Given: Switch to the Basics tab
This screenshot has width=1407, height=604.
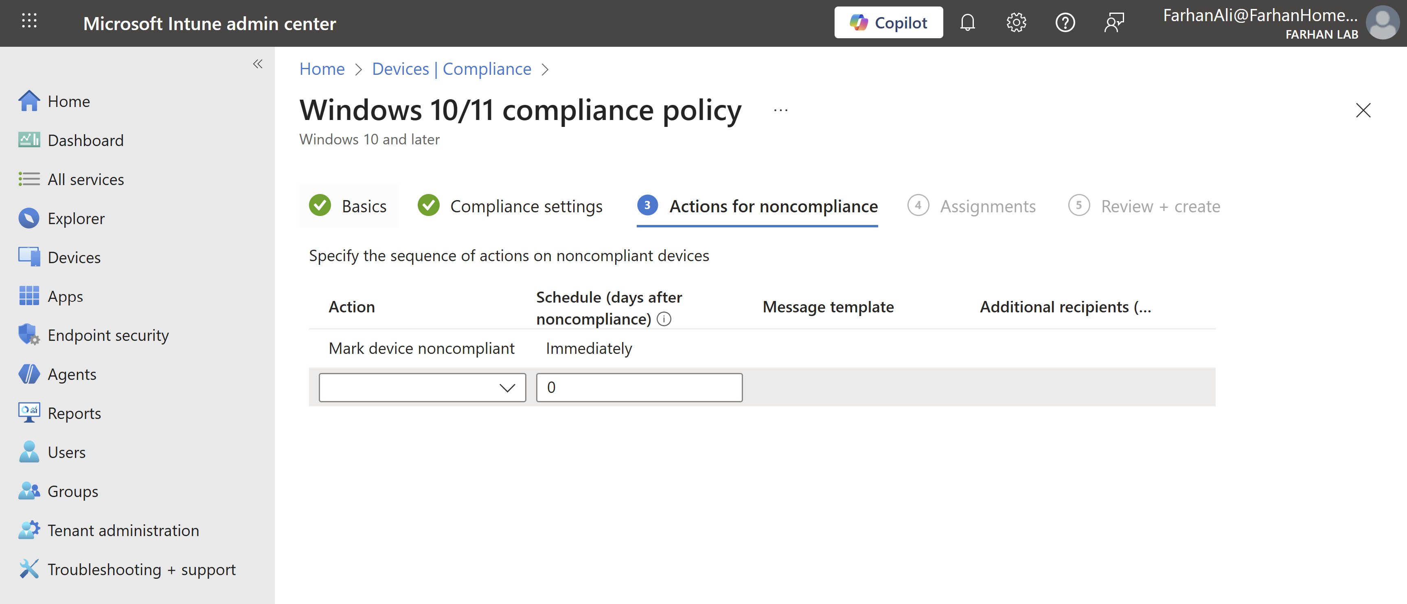Looking at the screenshot, I should coord(348,206).
